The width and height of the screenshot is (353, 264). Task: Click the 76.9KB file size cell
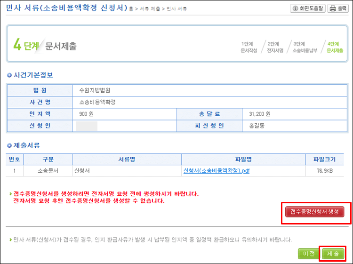point(325,171)
